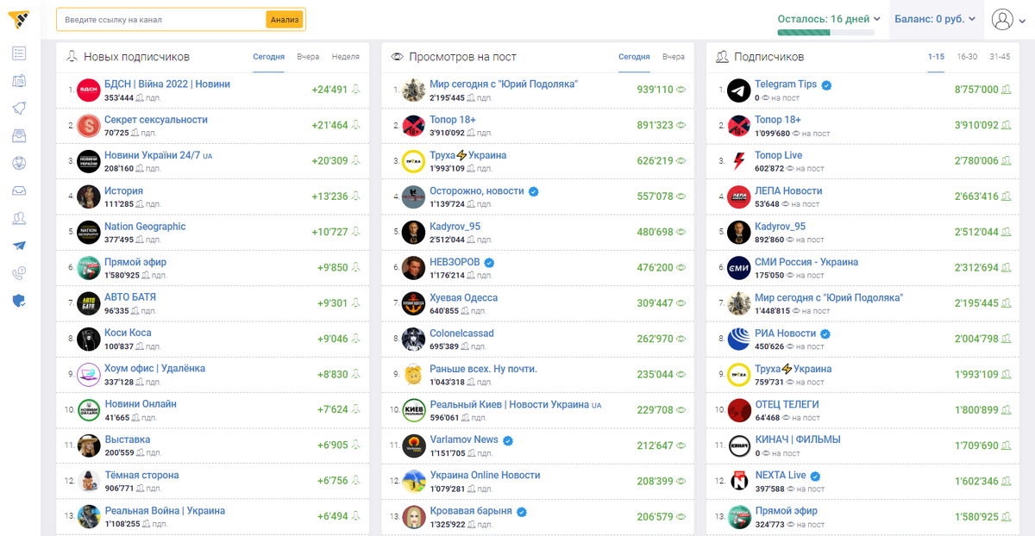1035x536 pixels.
Task: Click the Telemetr logo in the sidebar
Action: click(x=18, y=18)
